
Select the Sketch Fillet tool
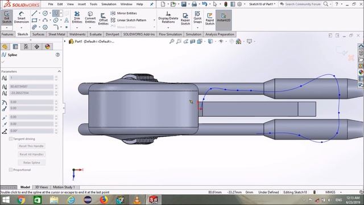pos(56,27)
